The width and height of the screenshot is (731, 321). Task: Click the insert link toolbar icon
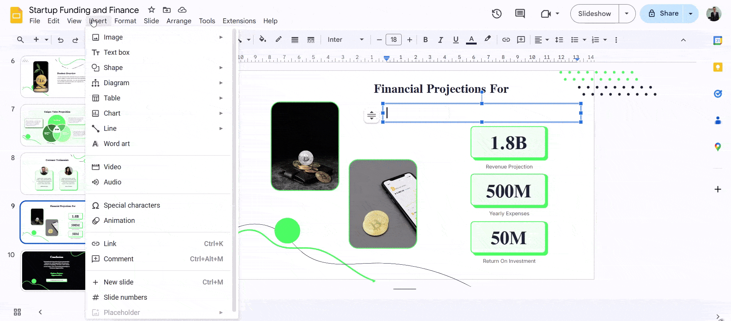[x=506, y=40]
